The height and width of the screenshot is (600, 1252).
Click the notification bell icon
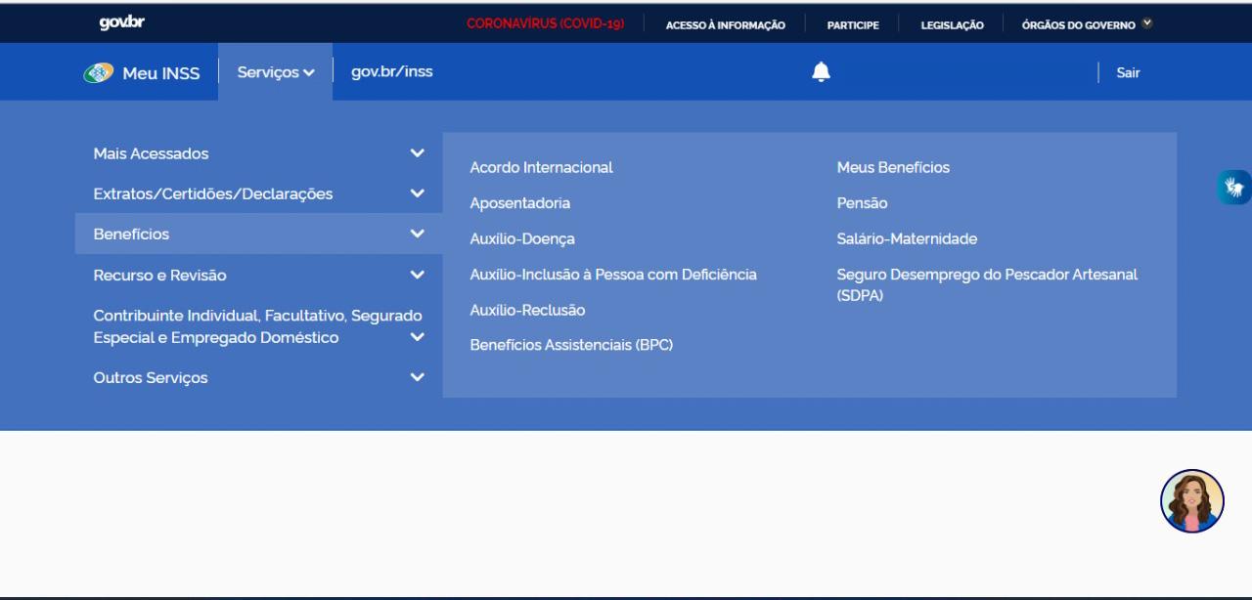tap(822, 71)
